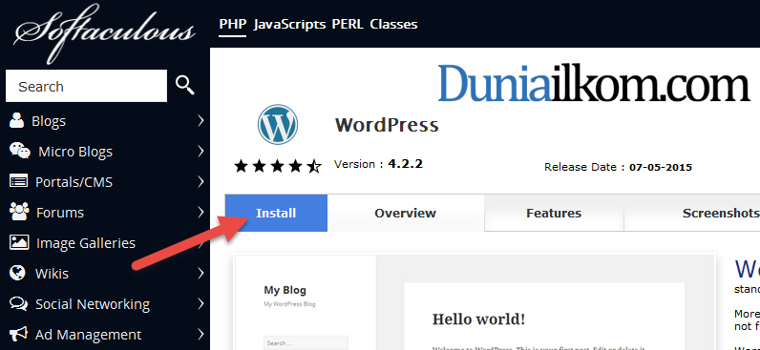Click the Release Date 07-05-2015 text
This screenshot has width=760, height=350.
pyautogui.click(x=618, y=168)
